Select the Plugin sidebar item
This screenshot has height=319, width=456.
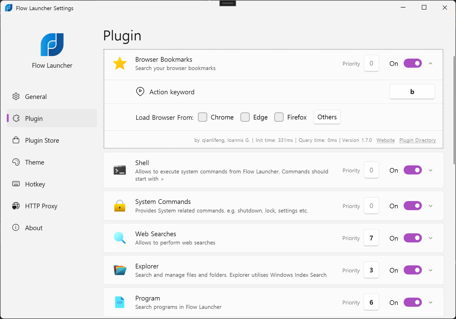click(x=52, y=118)
